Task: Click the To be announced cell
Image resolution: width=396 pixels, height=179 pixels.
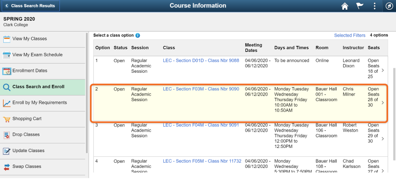Action: (x=292, y=60)
